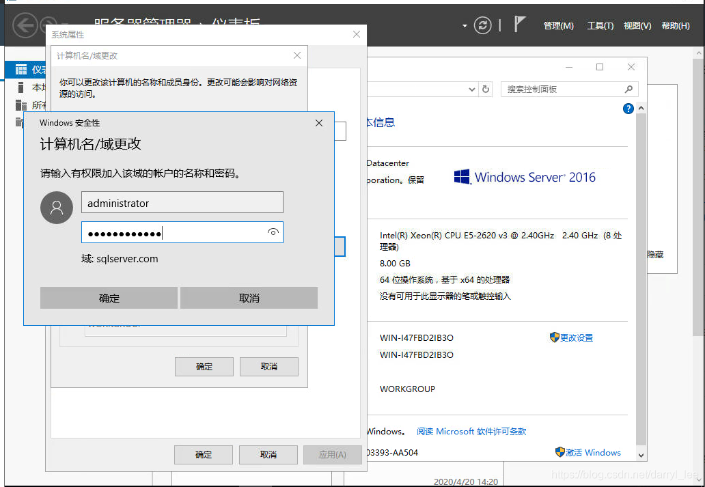The image size is (705, 487).
Task: Click the 8.00 GB memory value
Action: [396, 263]
